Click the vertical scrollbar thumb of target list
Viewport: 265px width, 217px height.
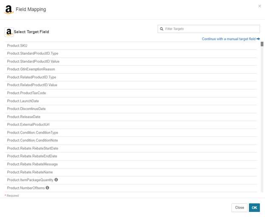[x=262, y=44]
